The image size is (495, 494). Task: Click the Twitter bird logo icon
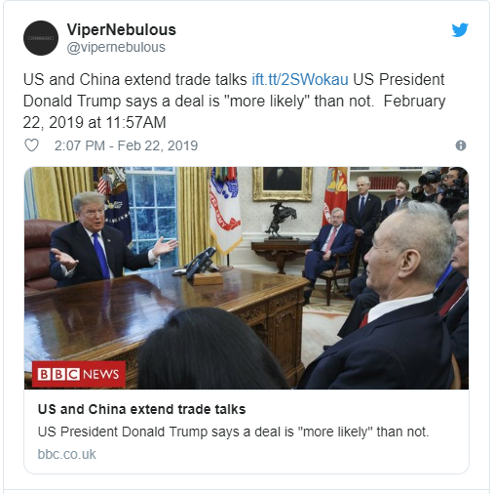(x=460, y=30)
